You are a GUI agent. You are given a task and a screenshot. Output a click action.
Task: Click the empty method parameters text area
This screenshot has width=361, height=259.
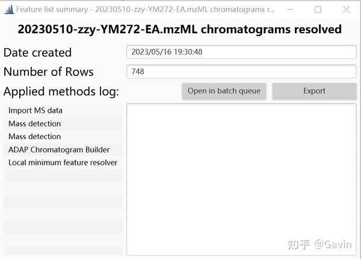pyautogui.click(x=241, y=179)
